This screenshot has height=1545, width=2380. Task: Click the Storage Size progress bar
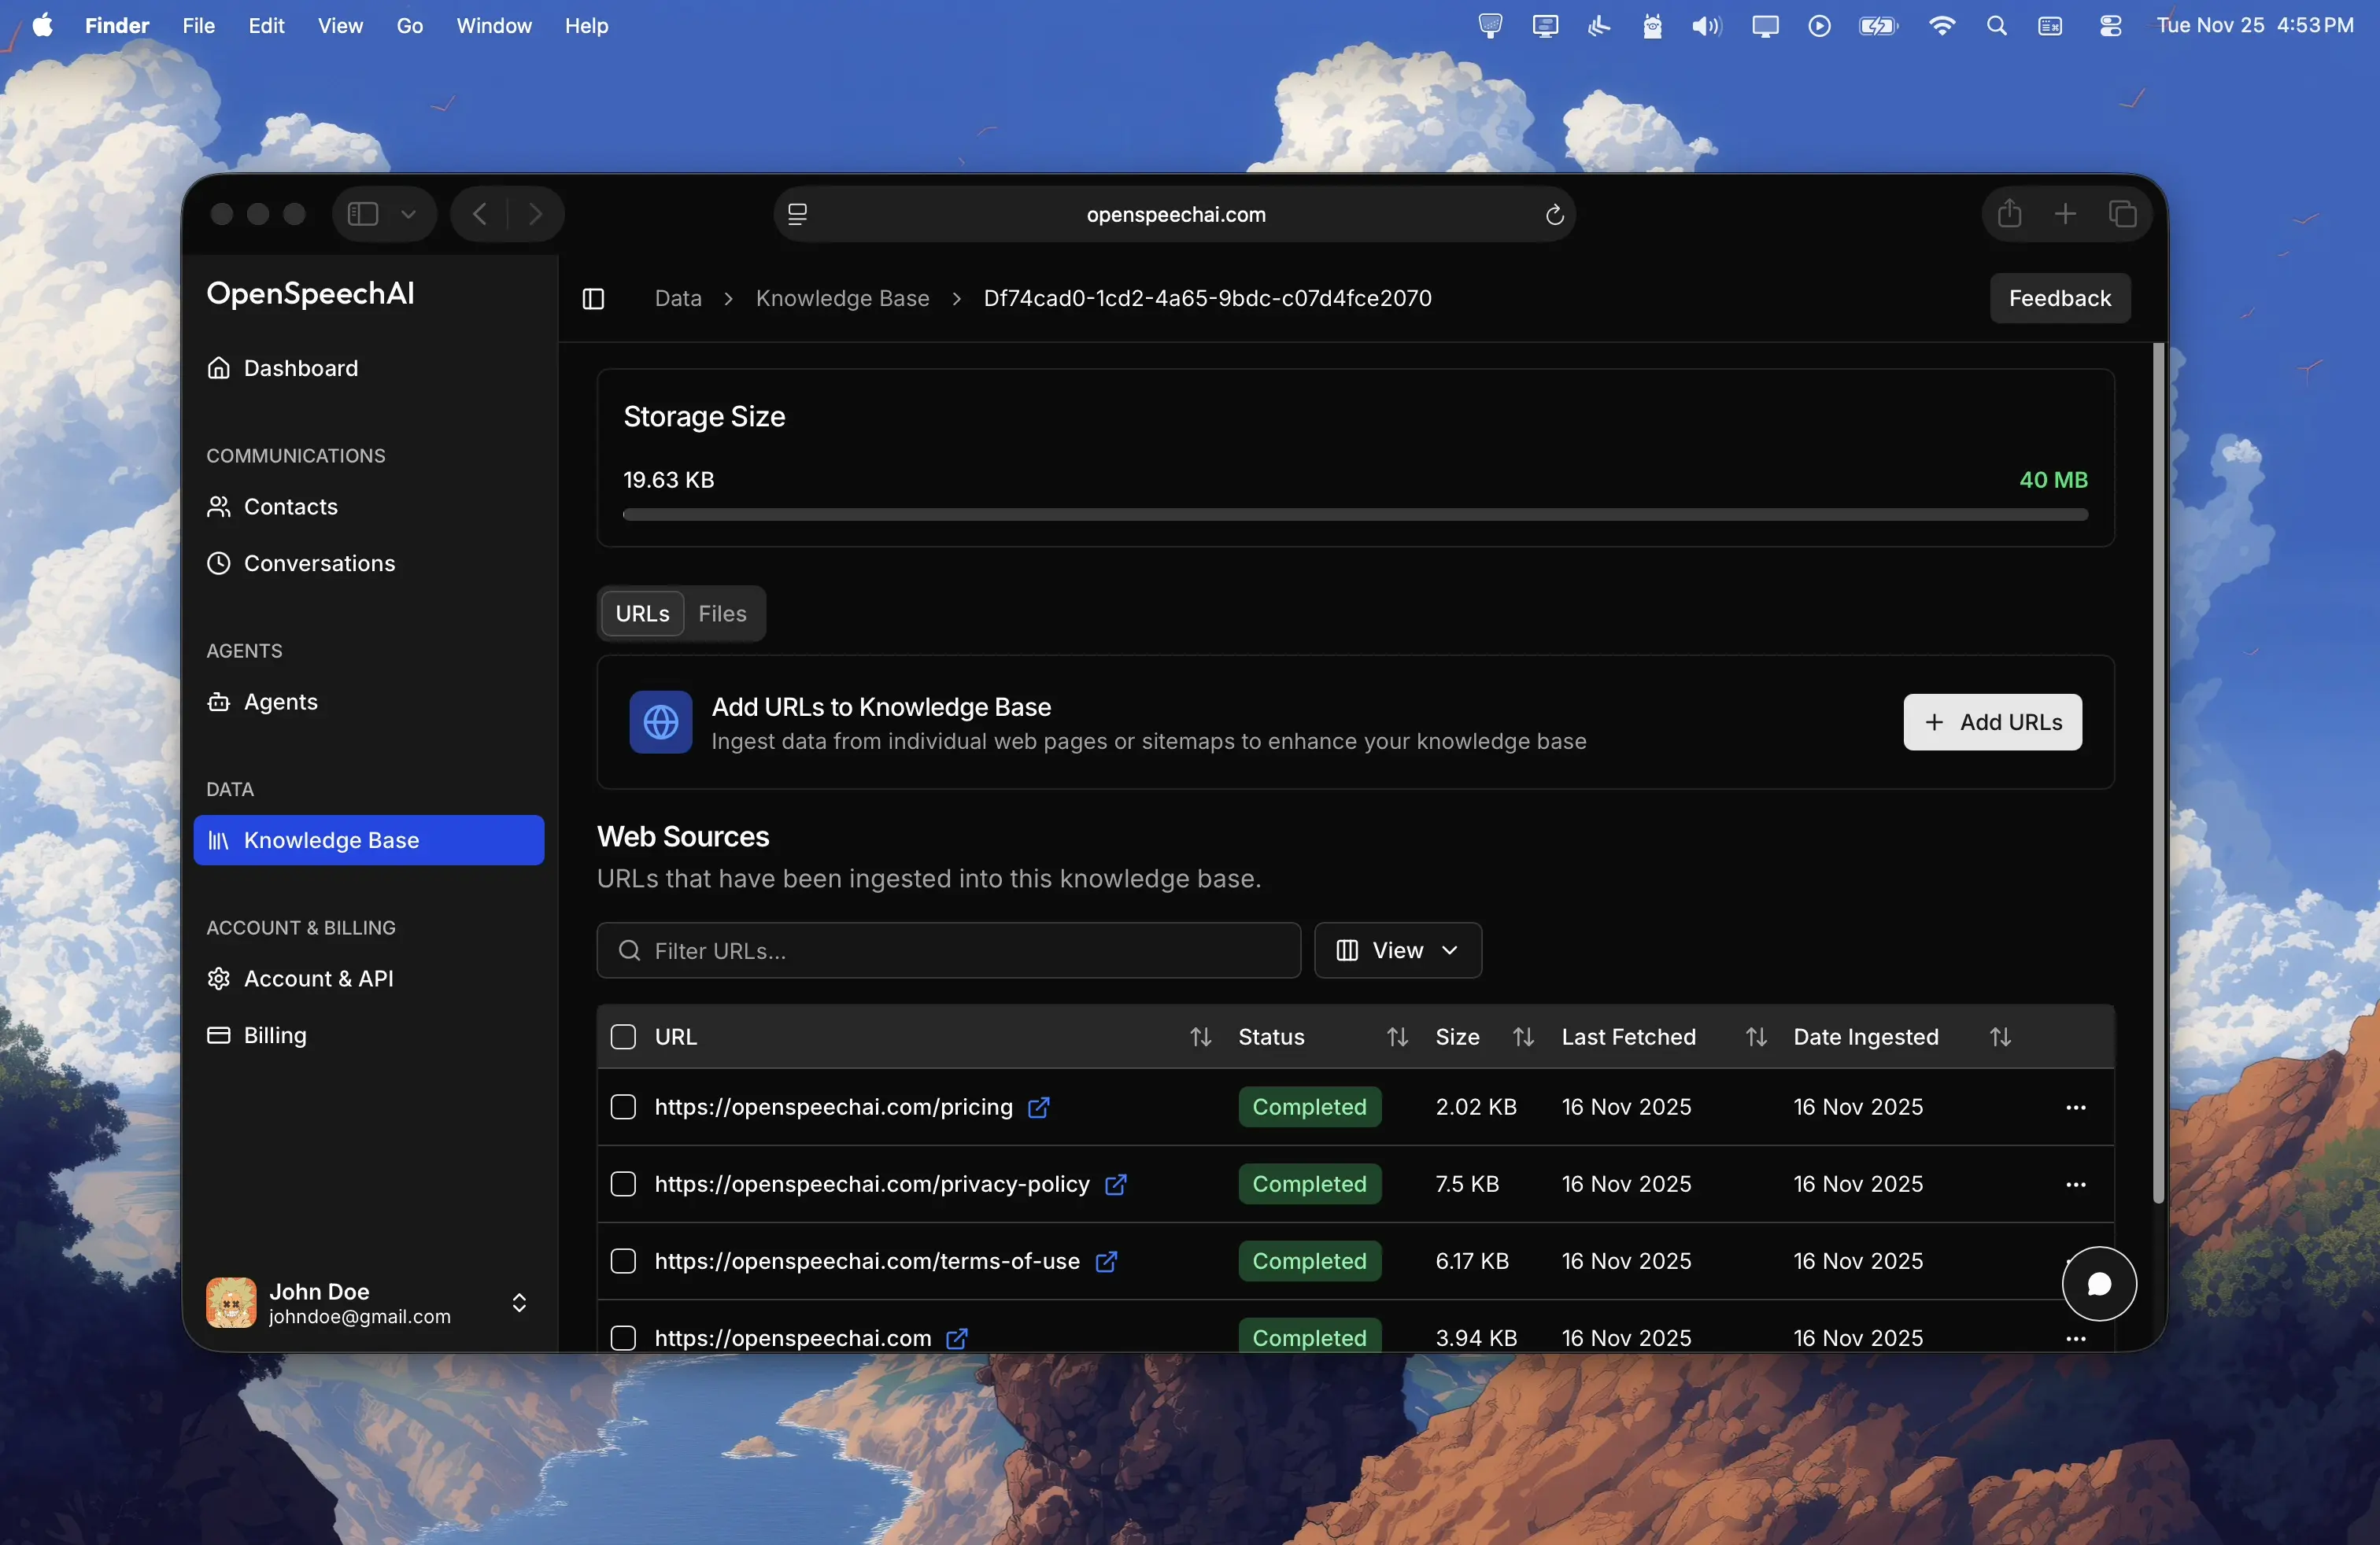point(1355,516)
